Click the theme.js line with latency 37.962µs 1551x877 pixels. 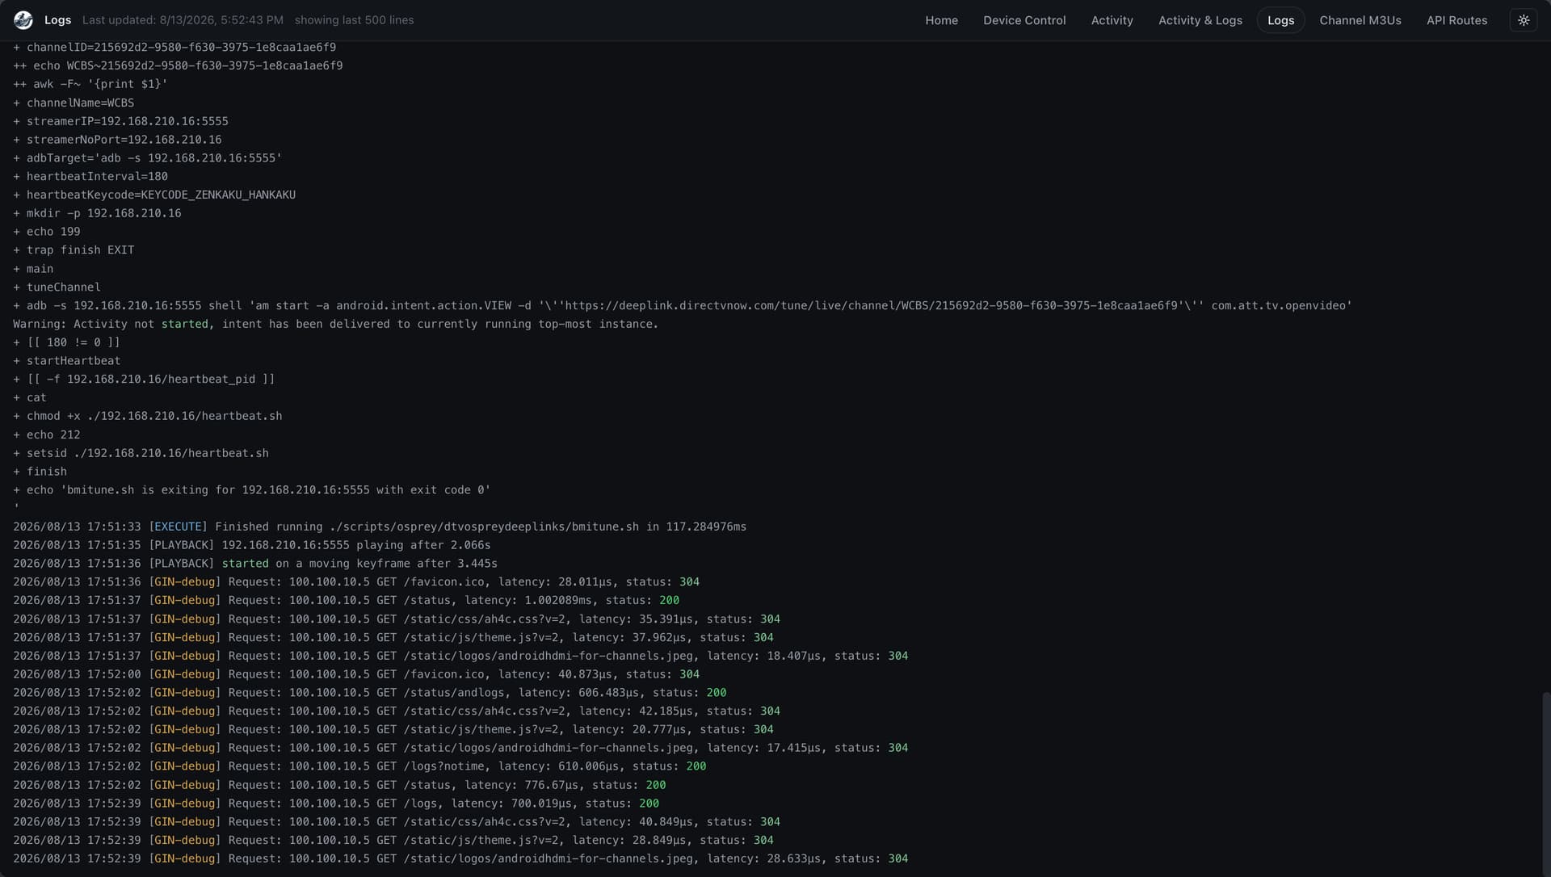[393, 638]
